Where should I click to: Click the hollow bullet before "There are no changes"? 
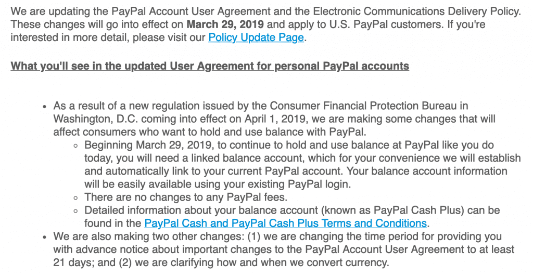(77, 198)
